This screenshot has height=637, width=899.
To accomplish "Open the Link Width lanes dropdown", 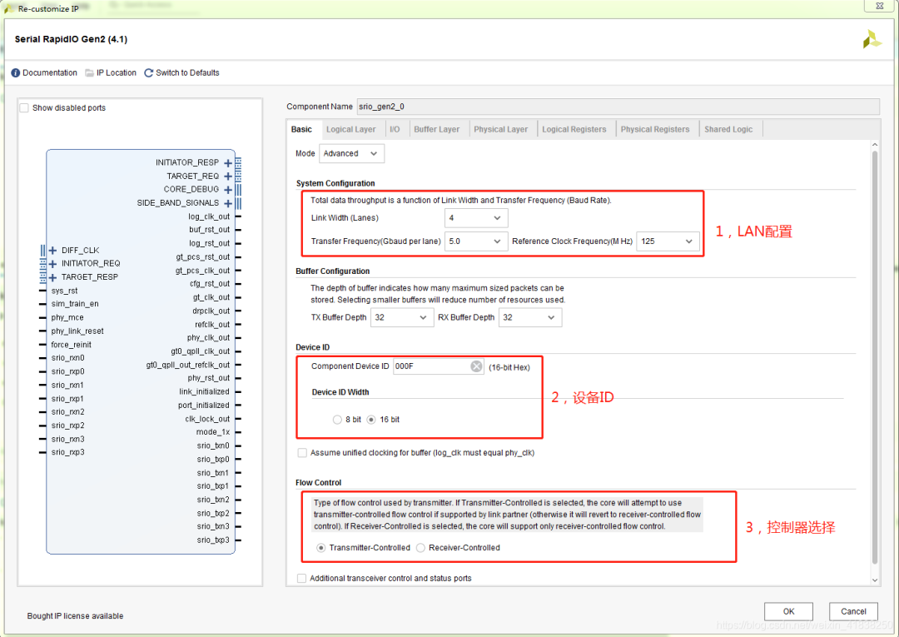I will [476, 218].
